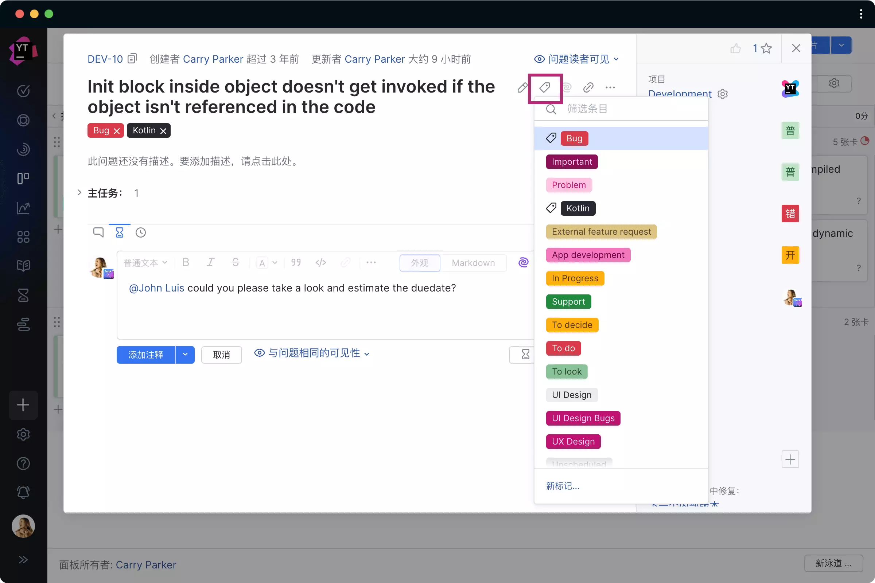Click the link issue chain icon
This screenshot has width=875, height=583.
(x=588, y=88)
